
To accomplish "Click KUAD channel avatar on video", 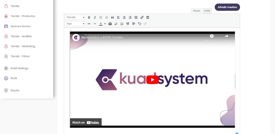I will tap(76, 38).
